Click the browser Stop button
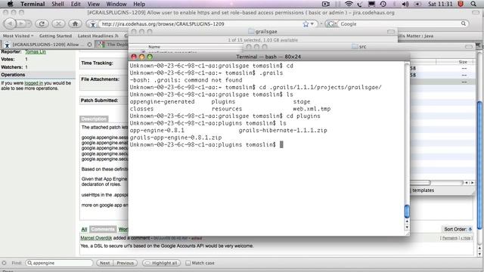Image resolution: width=484 pixels, height=272 pixels. pyautogui.click(x=58, y=23)
